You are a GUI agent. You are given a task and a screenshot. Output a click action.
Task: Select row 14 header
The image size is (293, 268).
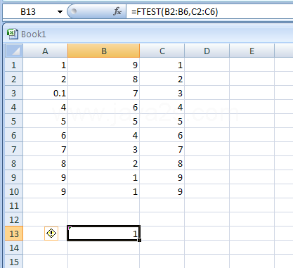[14, 248]
